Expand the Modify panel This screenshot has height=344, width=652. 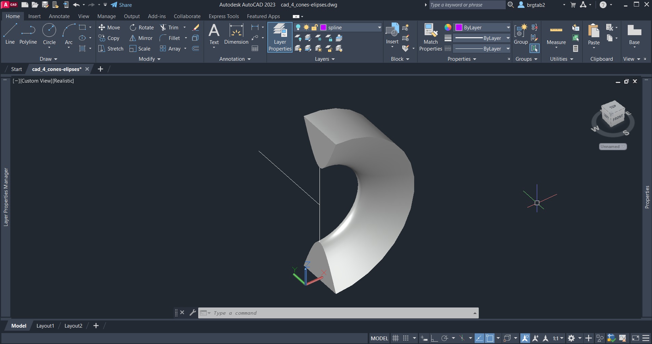[150, 59]
